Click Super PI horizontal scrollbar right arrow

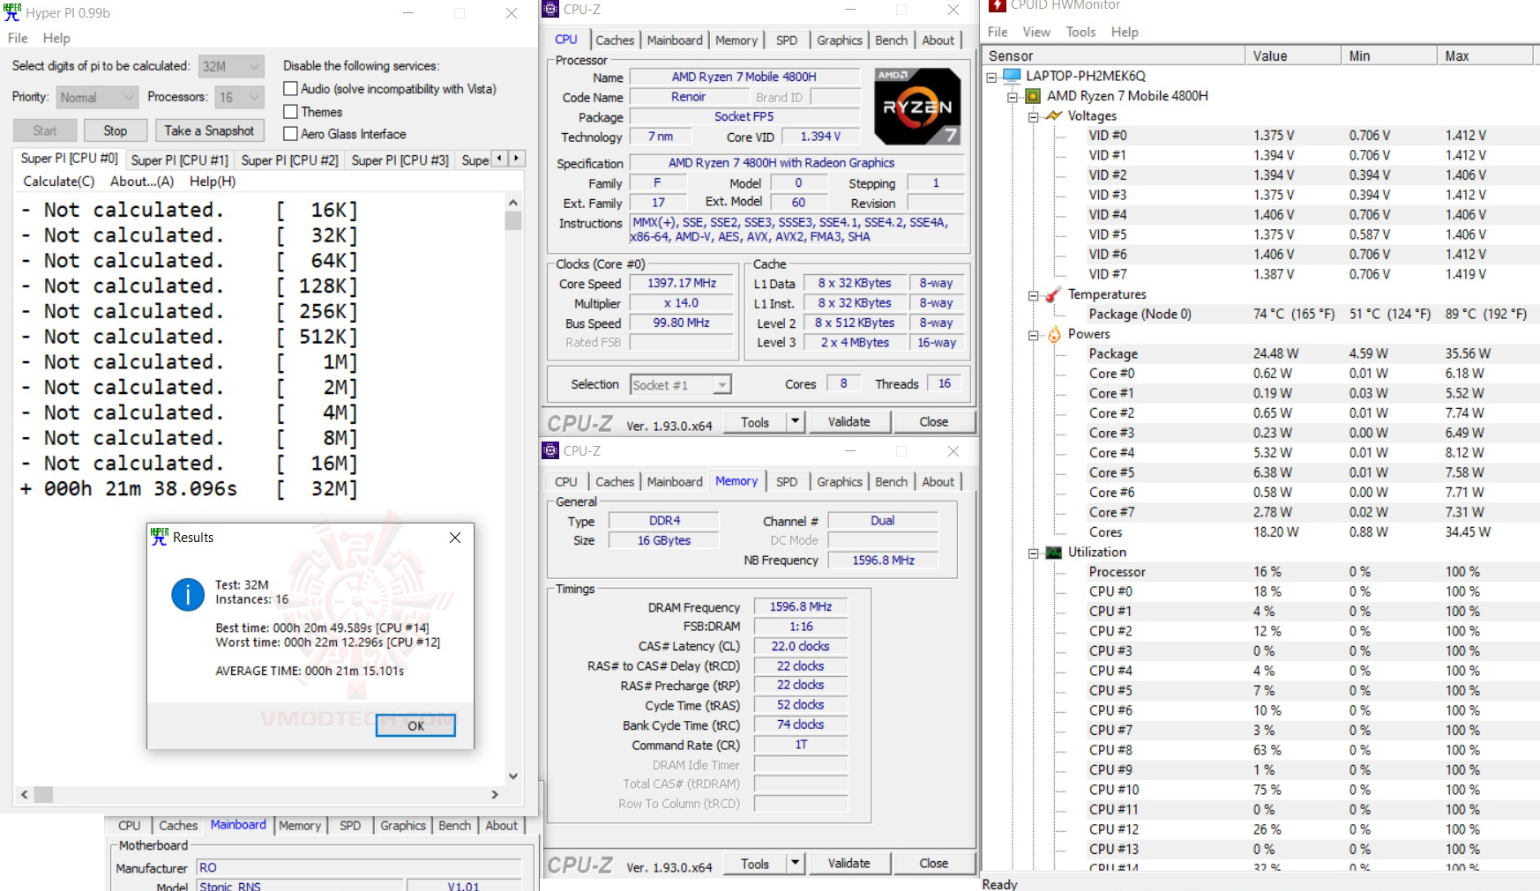coord(495,794)
